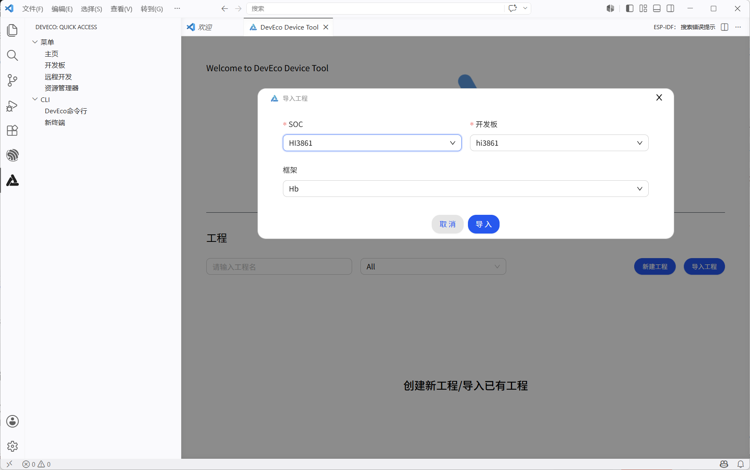Select 主页 in quick access tree

click(x=51, y=54)
